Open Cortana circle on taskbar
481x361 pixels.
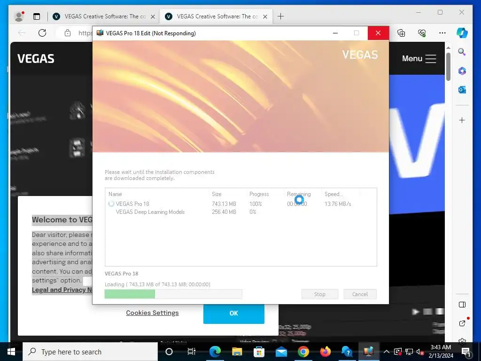[x=169, y=352]
